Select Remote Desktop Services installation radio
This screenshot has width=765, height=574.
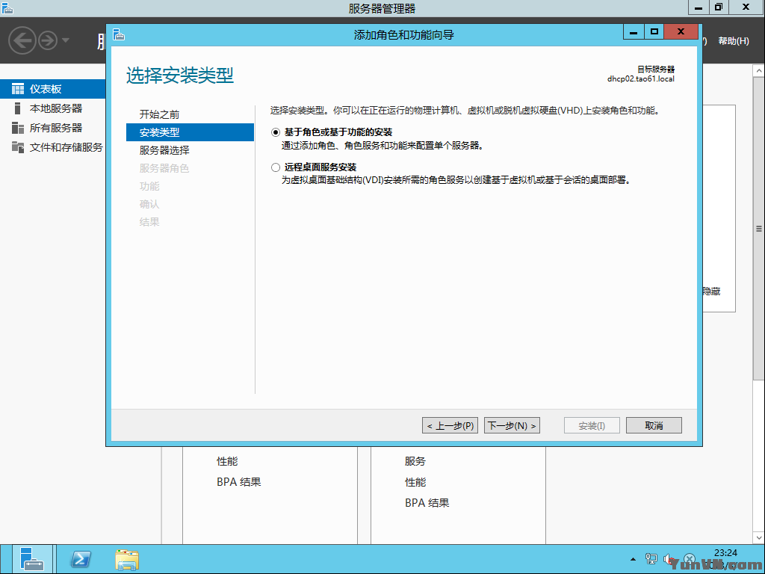coord(276,167)
